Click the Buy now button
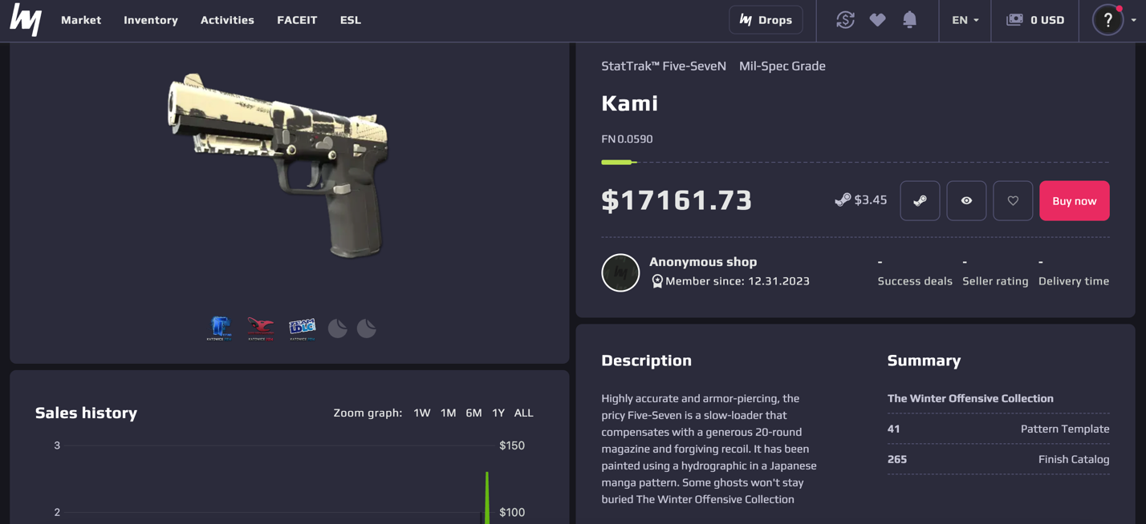Image resolution: width=1146 pixels, height=524 pixels. pos(1075,201)
